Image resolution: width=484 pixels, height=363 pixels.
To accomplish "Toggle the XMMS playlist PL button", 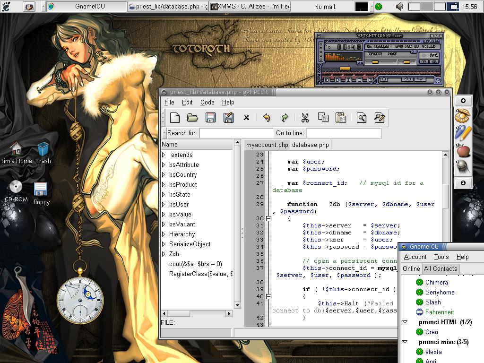I will [435, 62].
